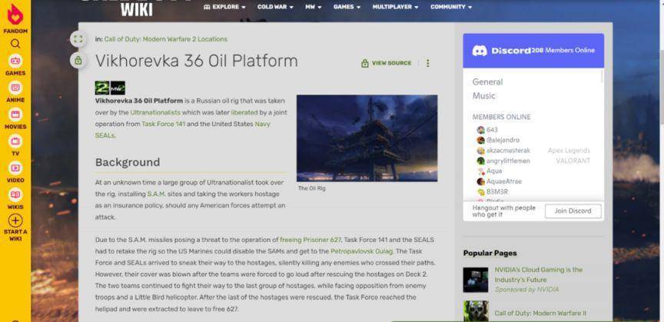Follow the Petropavlovsk Gulag link

361,251
